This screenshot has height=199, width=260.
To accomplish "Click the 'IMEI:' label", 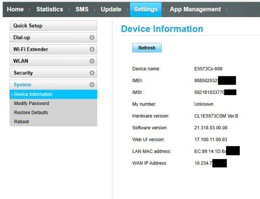I will point(137,81).
